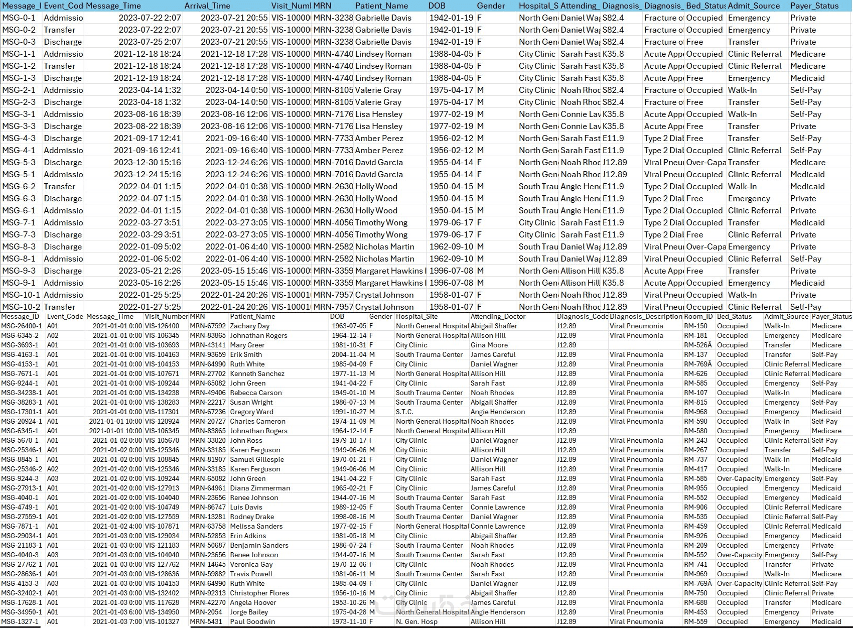This screenshot has width=853, height=628.
Task: Click patient name Jorge Bailey
Action: point(249,612)
